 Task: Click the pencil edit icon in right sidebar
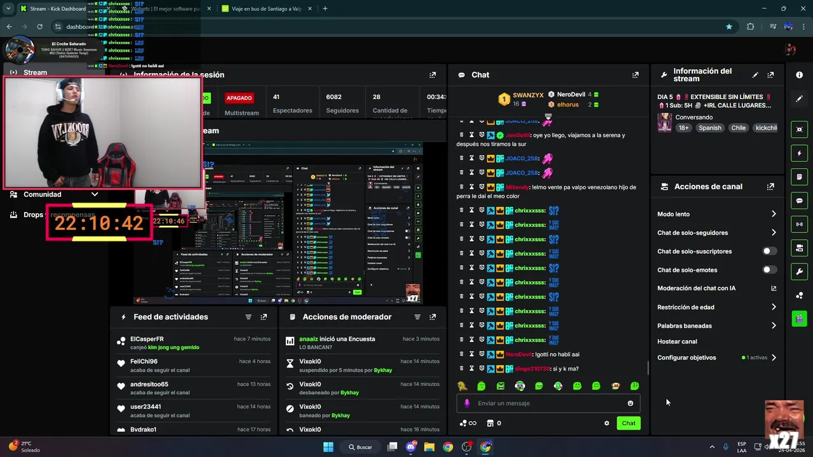pos(799,99)
